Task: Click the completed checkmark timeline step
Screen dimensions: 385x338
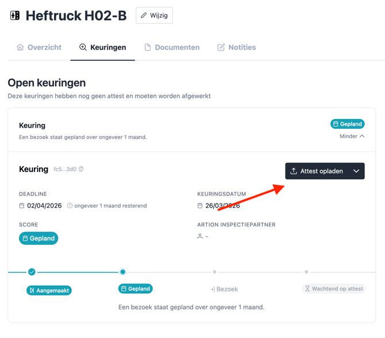Action: coord(32,272)
